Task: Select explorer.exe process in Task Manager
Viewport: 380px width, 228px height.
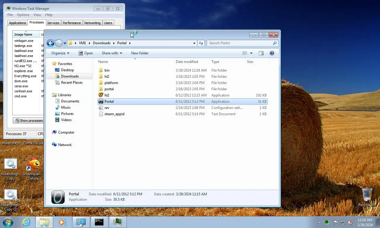Action: (x=28, y=71)
